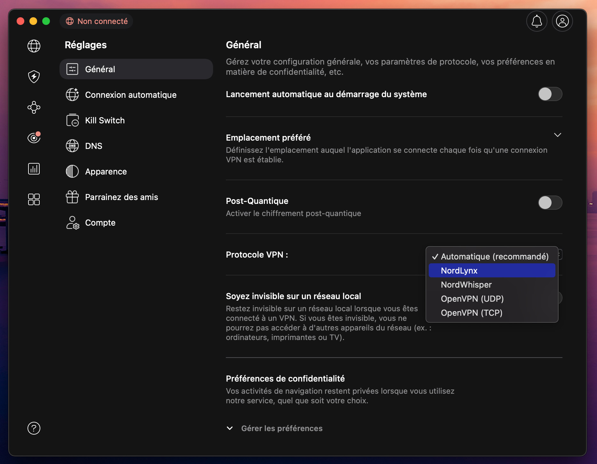Open Dark Web Monitor with notification dot
597x464 pixels.
point(34,138)
